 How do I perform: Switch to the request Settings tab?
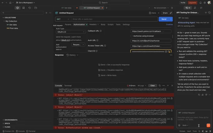pyautogui.click(x=126, y=24)
